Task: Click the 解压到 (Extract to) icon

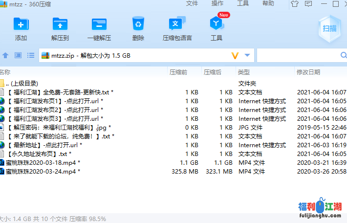Action: coord(60,24)
